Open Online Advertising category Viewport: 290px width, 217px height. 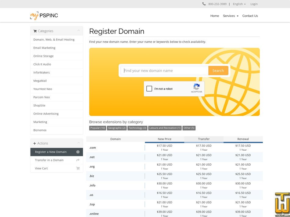[57, 114]
